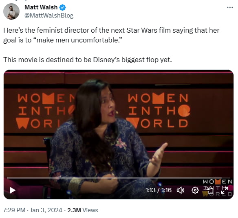Open the three-dot more options menu
This screenshot has height=218, width=238.
click(230, 7)
